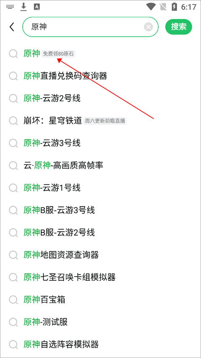The height and width of the screenshot is (358, 201).
Task: Clear search text with the X icon
Action: [x=148, y=27]
